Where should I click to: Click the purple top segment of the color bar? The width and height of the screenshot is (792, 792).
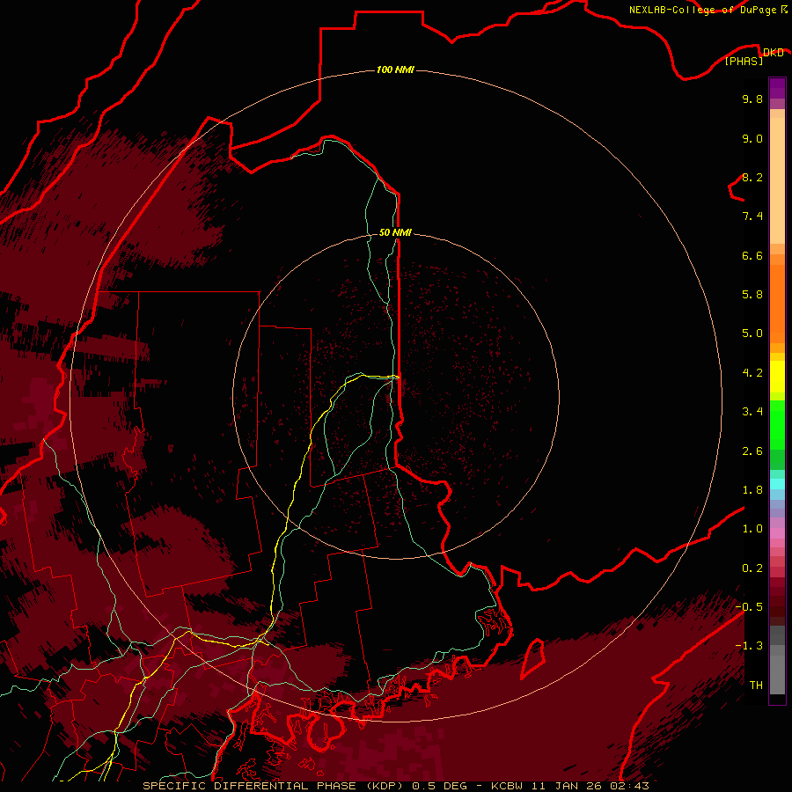pos(777,88)
